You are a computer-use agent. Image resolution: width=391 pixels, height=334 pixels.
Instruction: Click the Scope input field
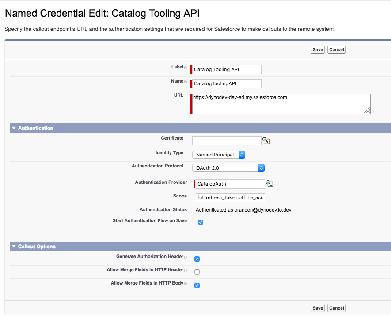click(230, 197)
